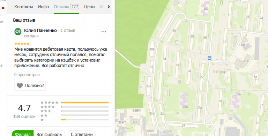This screenshot has height=136, width=268.
Task: Select building 31 on the map
Action: click(x=165, y=59)
